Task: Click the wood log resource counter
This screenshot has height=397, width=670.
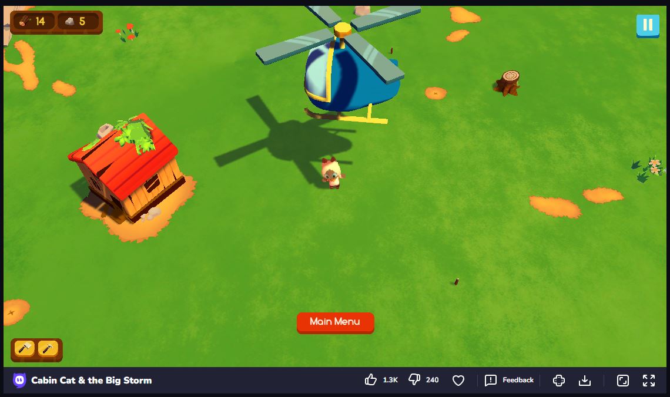Action: pyautogui.click(x=33, y=21)
